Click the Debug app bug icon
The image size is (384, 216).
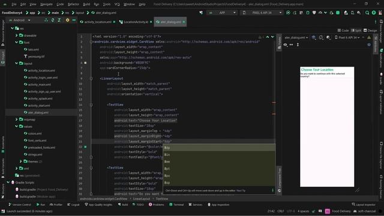pyautogui.click(x=308, y=13)
